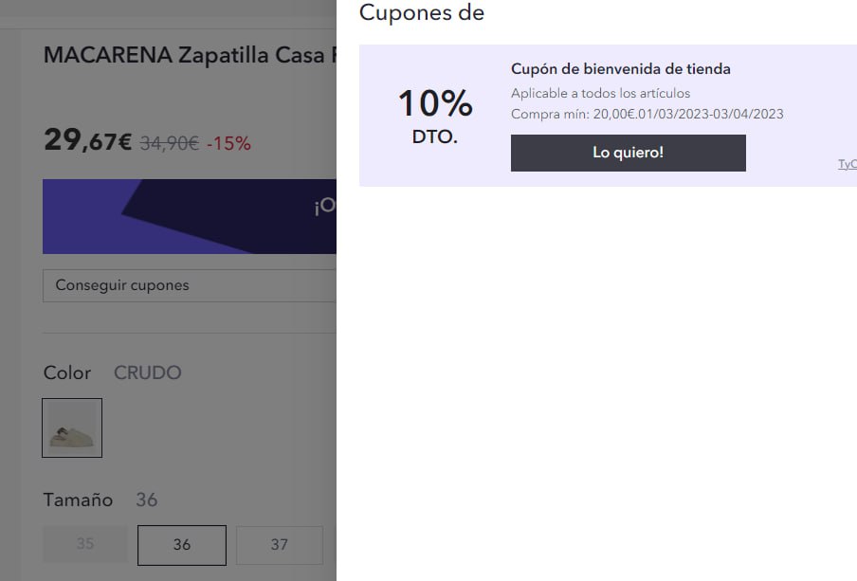Screen dimensions: 857x581
Task: Click the crossed-out 34,90€ original price
Action: [x=170, y=143]
